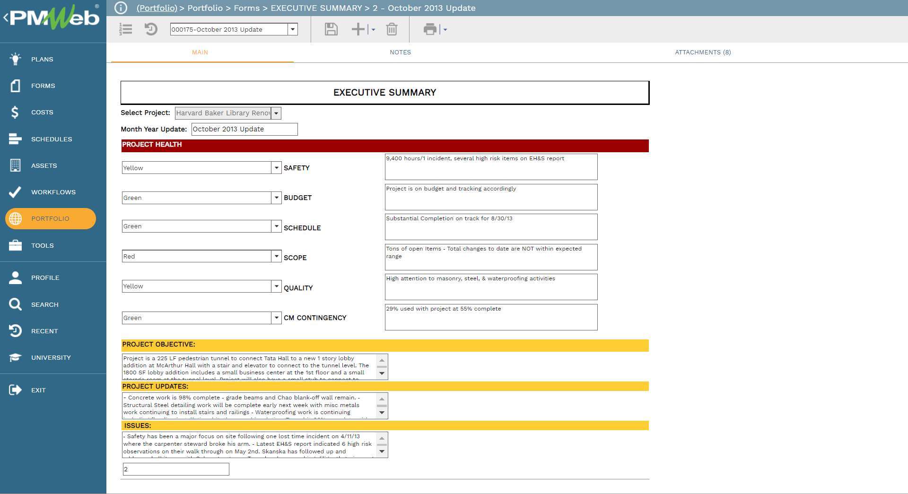Click Exit in the sidebar
908x494 pixels.
[x=38, y=390]
